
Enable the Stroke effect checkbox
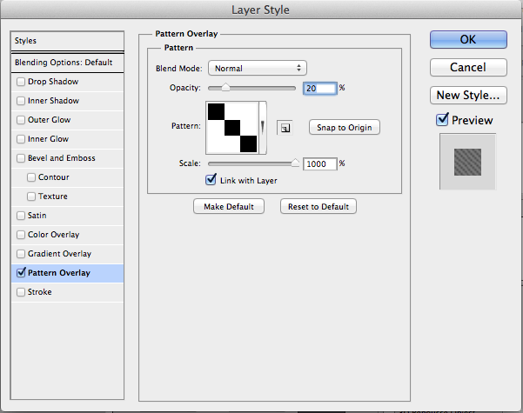point(21,292)
